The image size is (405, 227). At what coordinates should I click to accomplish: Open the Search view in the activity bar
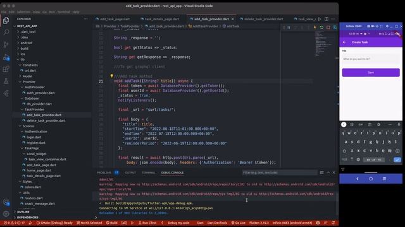coord(6,32)
